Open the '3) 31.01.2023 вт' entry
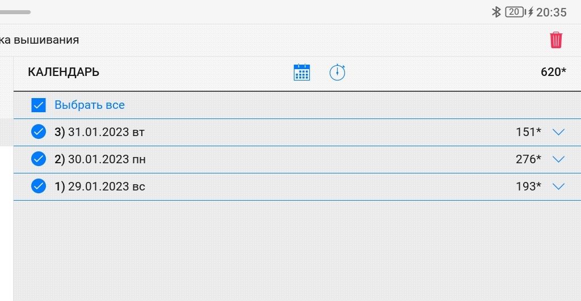This screenshot has height=301, width=581. point(100,132)
